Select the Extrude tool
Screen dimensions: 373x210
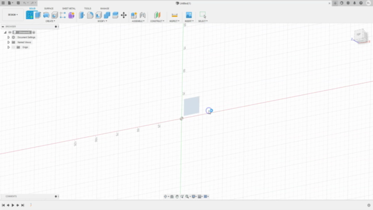click(38, 15)
